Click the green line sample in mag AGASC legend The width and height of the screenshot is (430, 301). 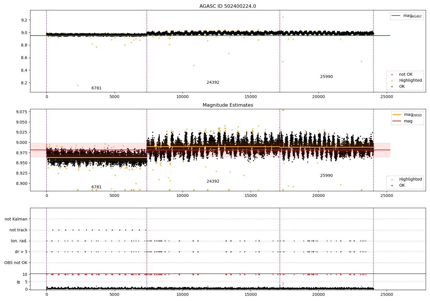(396, 16)
